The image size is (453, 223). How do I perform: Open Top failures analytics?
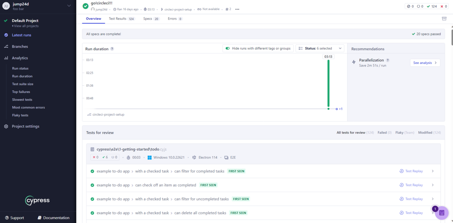[x=21, y=92]
